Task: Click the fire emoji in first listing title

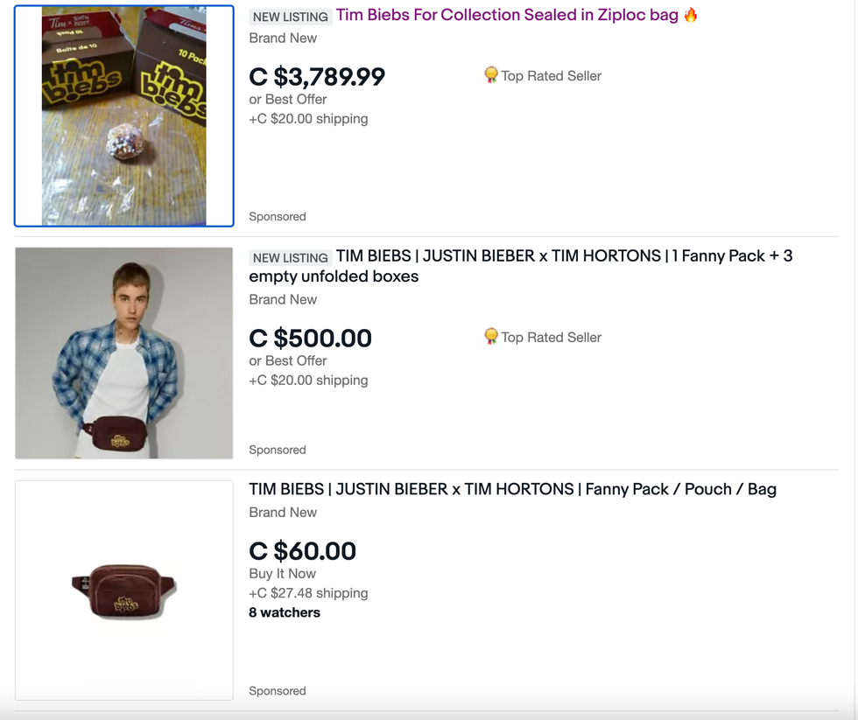Action: [x=691, y=15]
